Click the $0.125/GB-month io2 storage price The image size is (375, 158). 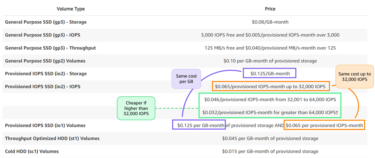(270, 73)
